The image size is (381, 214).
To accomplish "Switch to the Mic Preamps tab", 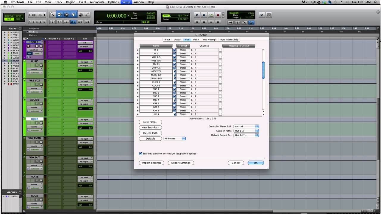I will pos(210,40).
